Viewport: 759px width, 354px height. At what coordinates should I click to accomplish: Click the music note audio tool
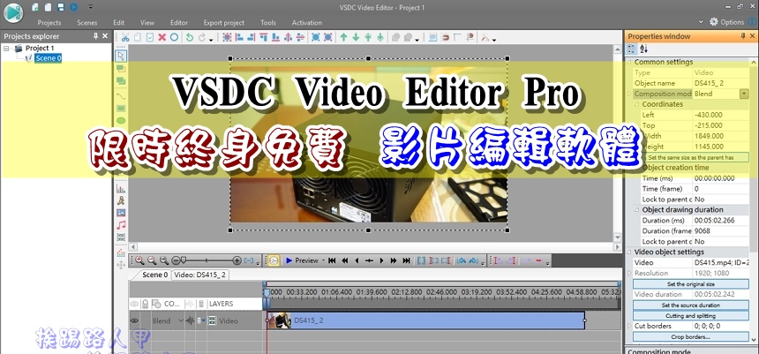coord(121,225)
